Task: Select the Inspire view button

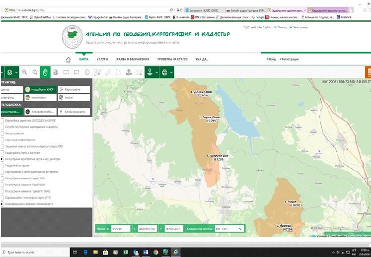Action: click(74, 98)
